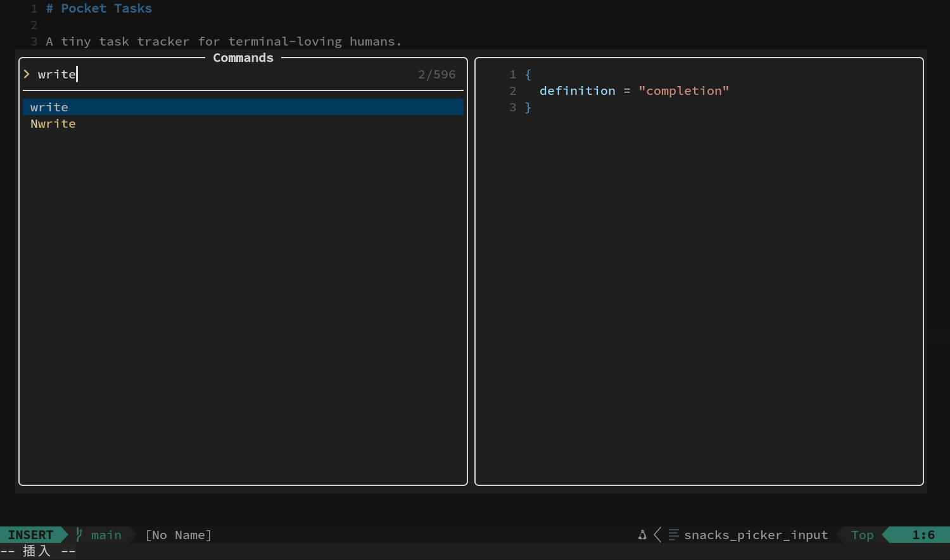
Task: Click the prompt chevron before write
Action: [x=27, y=74]
